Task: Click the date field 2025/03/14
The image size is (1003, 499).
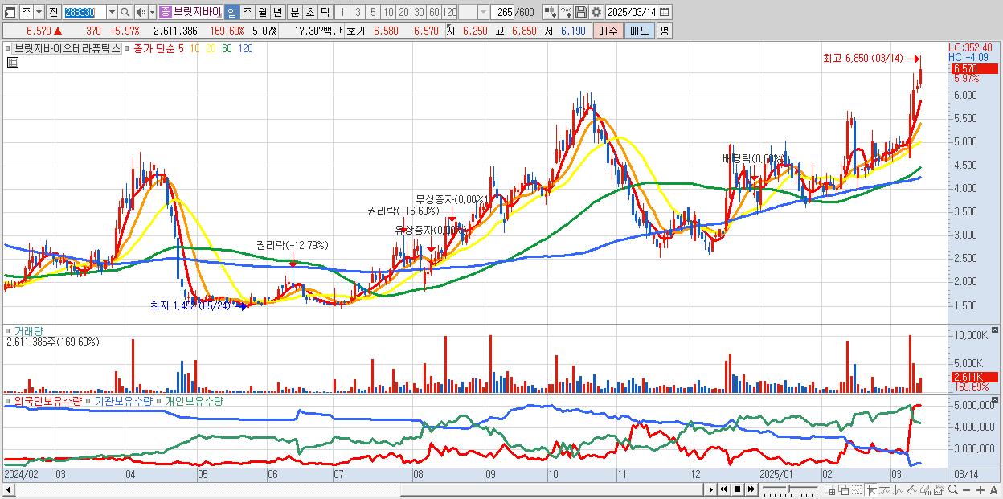Action: click(x=632, y=13)
